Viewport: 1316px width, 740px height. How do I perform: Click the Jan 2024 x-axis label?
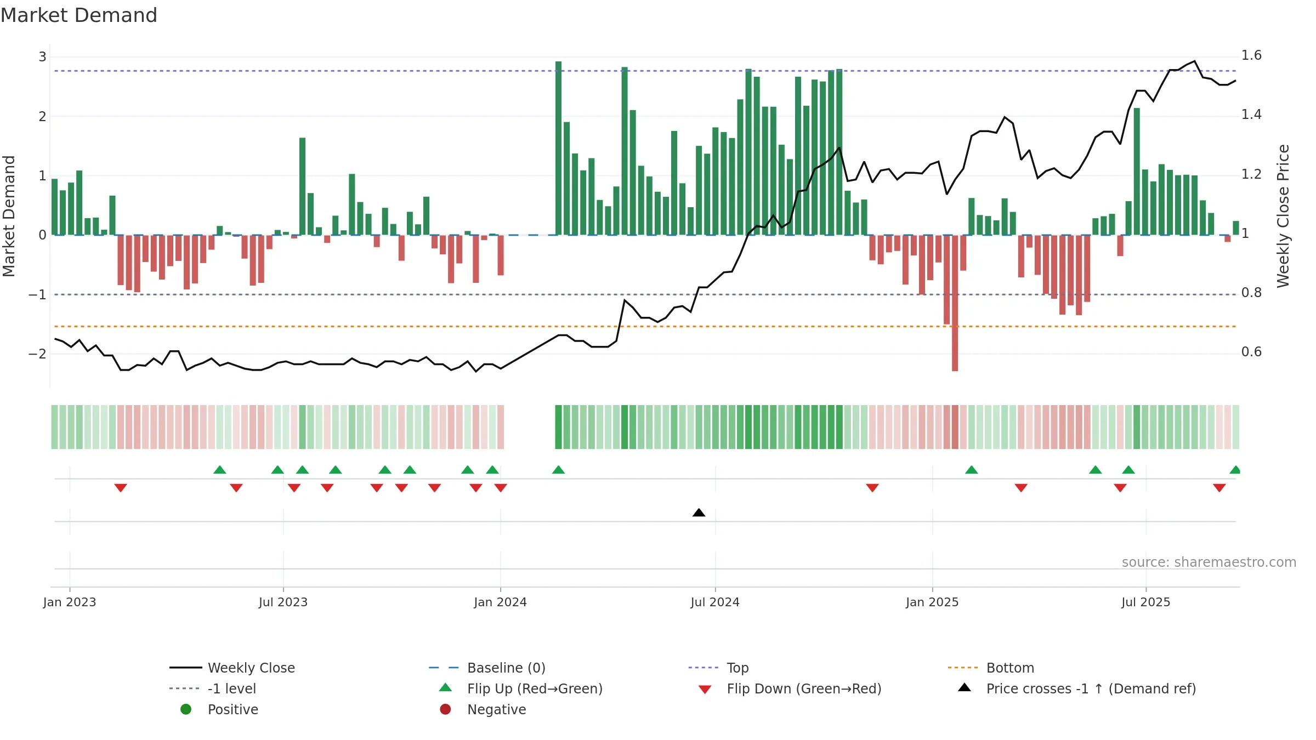click(500, 602)
